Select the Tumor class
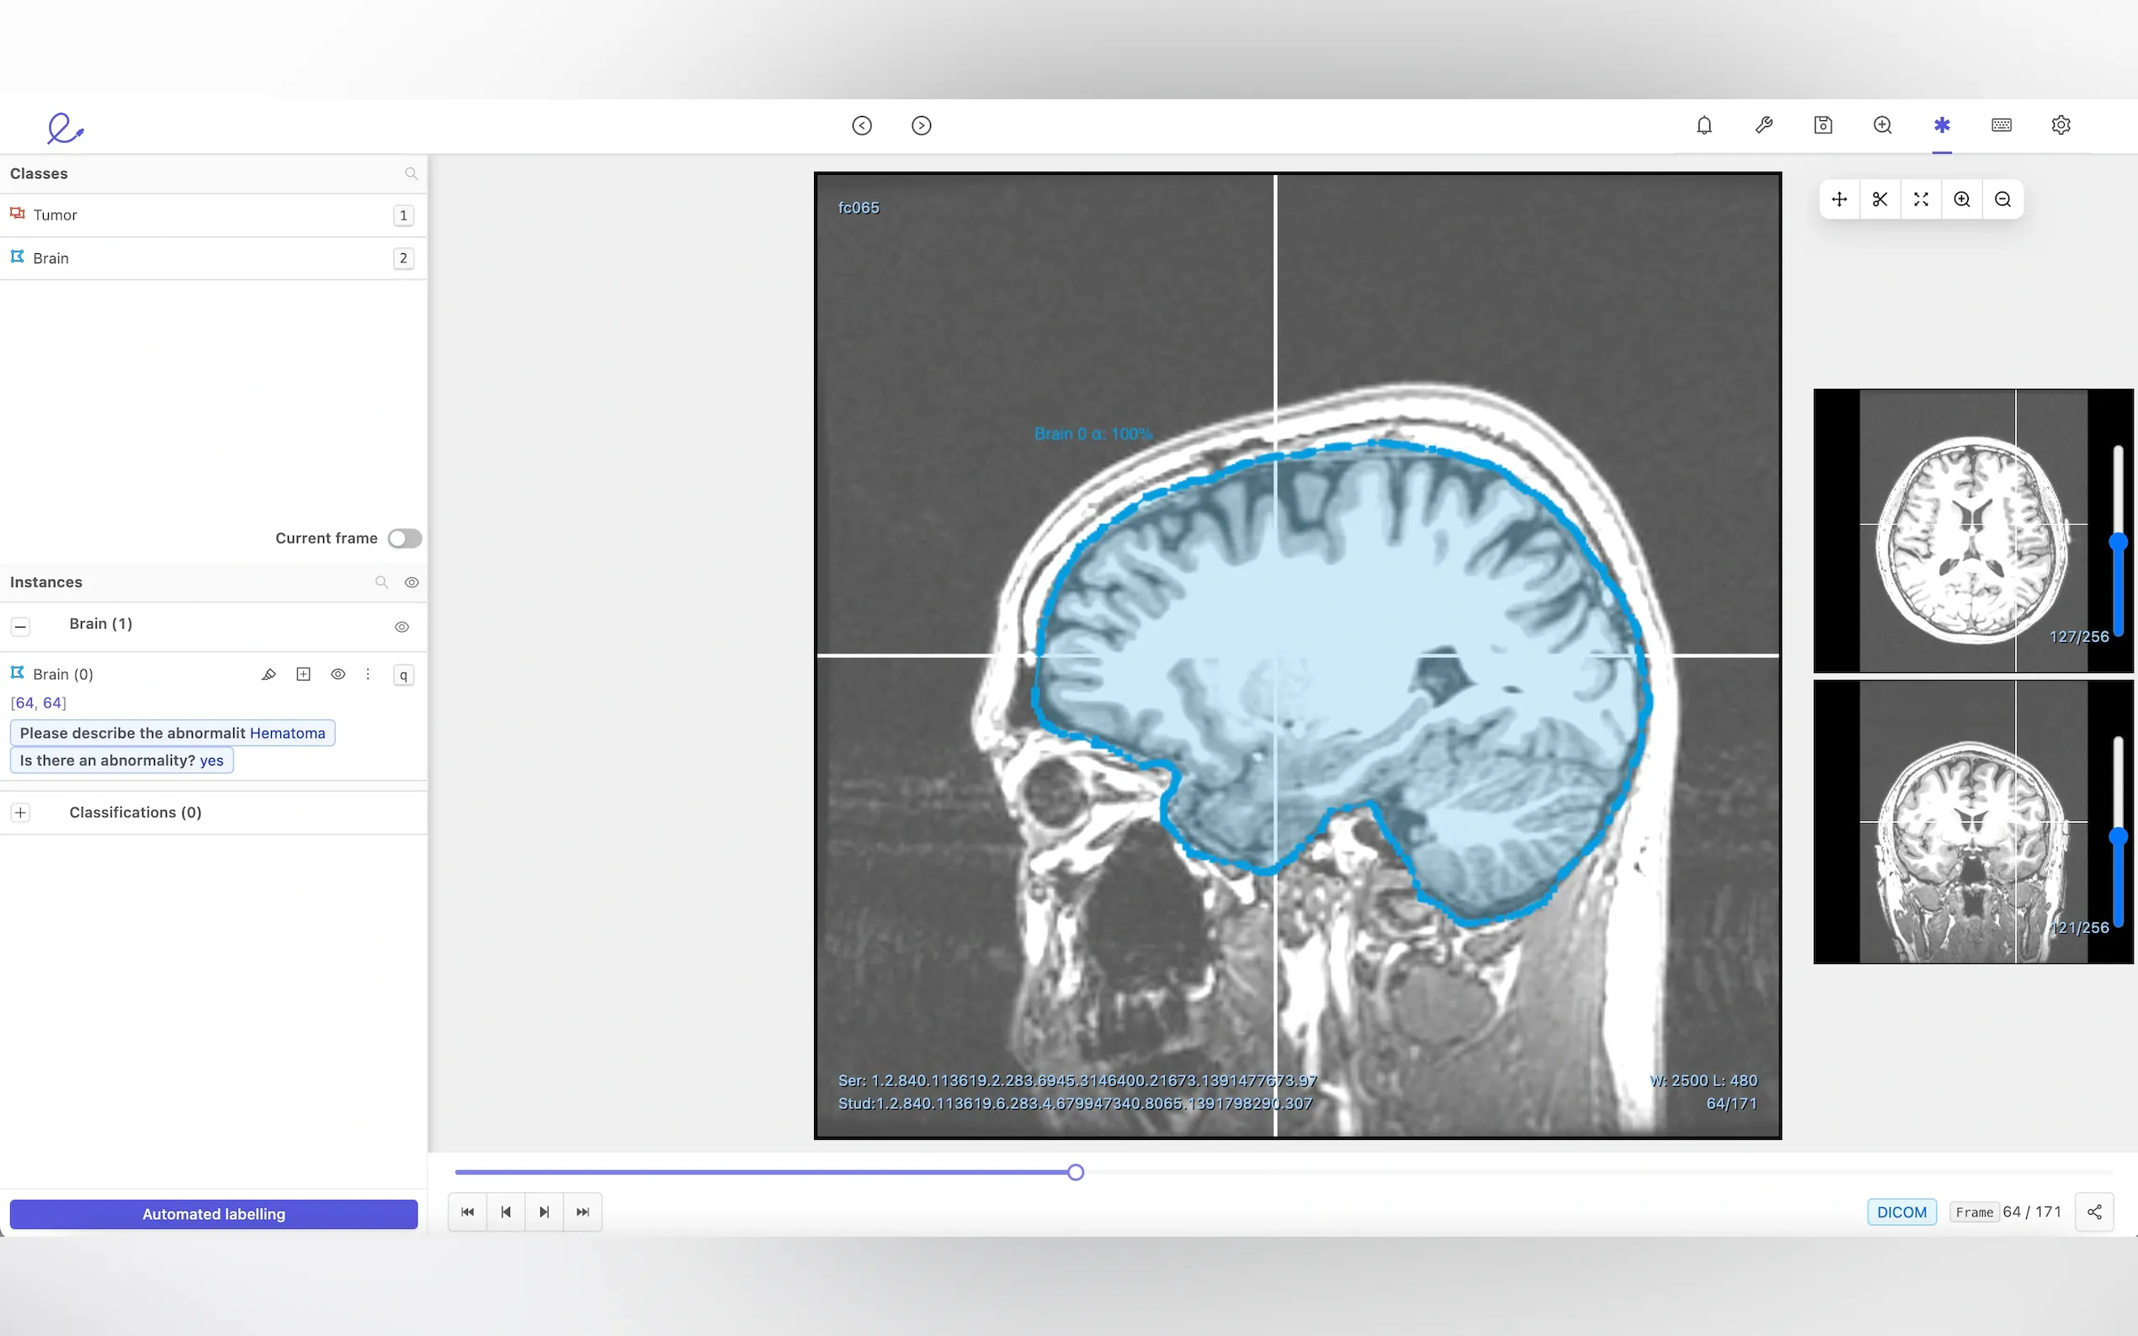This screenshot has width=2138, height=1336. point(55,215)
